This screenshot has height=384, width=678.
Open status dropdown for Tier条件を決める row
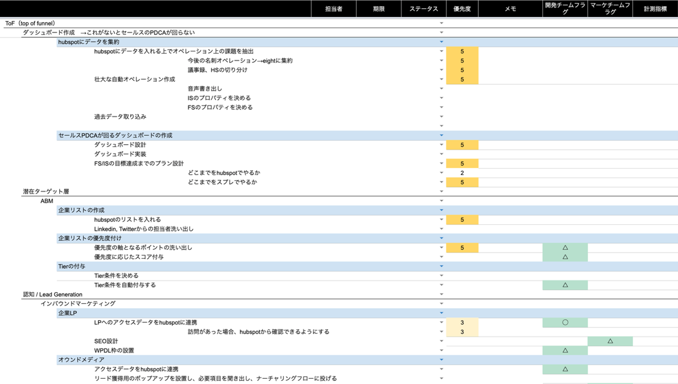pos(441,276)
